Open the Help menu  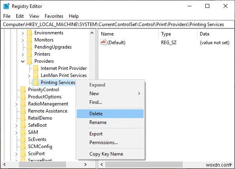coord(74,16)
